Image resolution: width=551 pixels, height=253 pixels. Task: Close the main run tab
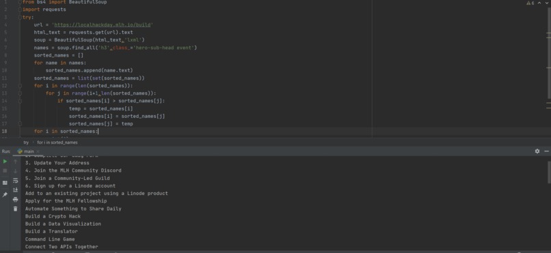point(38,151)
